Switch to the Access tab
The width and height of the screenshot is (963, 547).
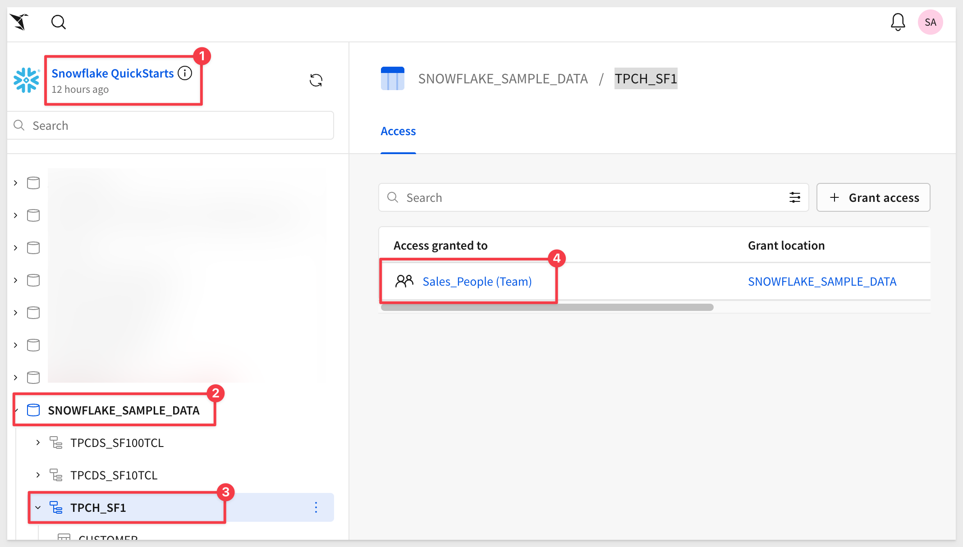pyautogui.click(x=398, y=131)
